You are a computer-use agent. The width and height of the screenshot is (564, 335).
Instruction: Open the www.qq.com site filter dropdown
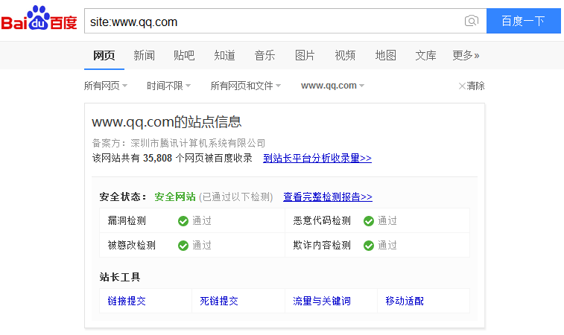[x=332, y=86]
